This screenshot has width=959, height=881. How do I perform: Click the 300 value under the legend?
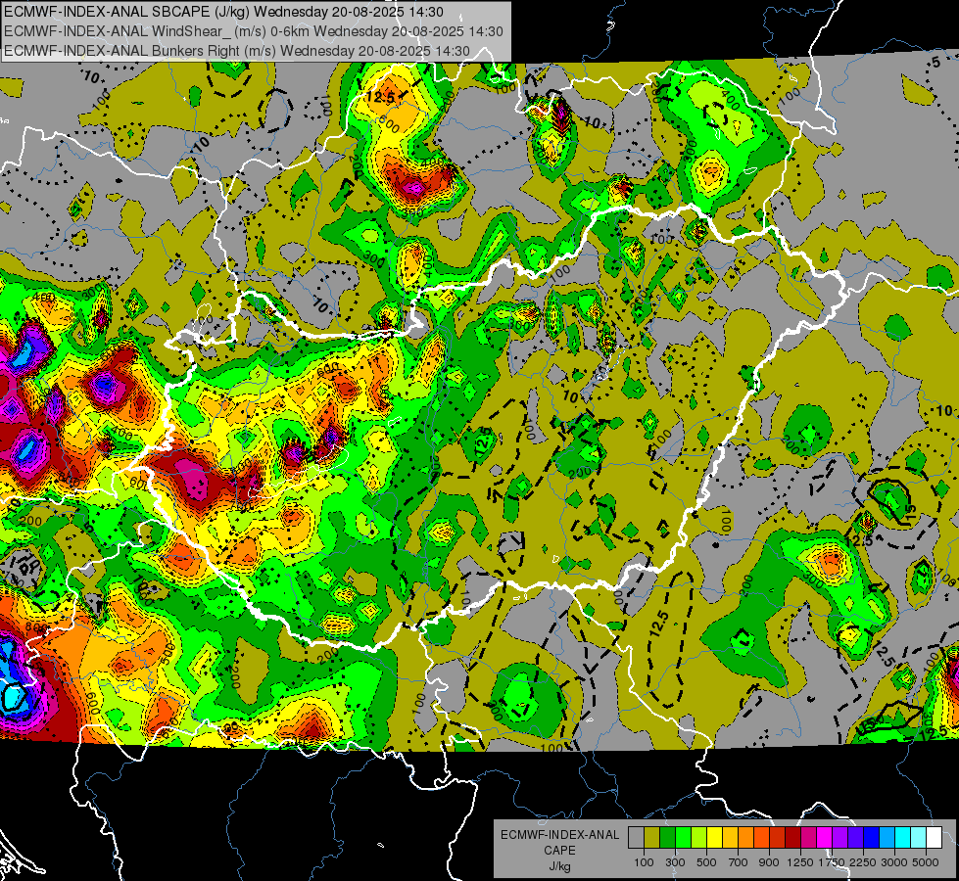675,862
